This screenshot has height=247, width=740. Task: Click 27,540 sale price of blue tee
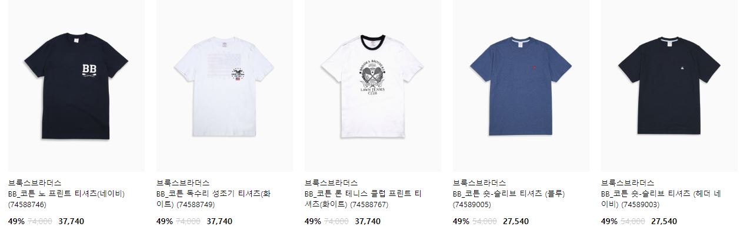coord(516,221)
